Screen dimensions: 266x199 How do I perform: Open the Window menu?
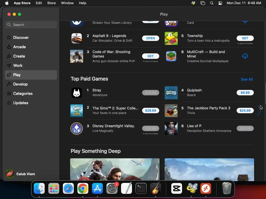click(x=67, y=3)
